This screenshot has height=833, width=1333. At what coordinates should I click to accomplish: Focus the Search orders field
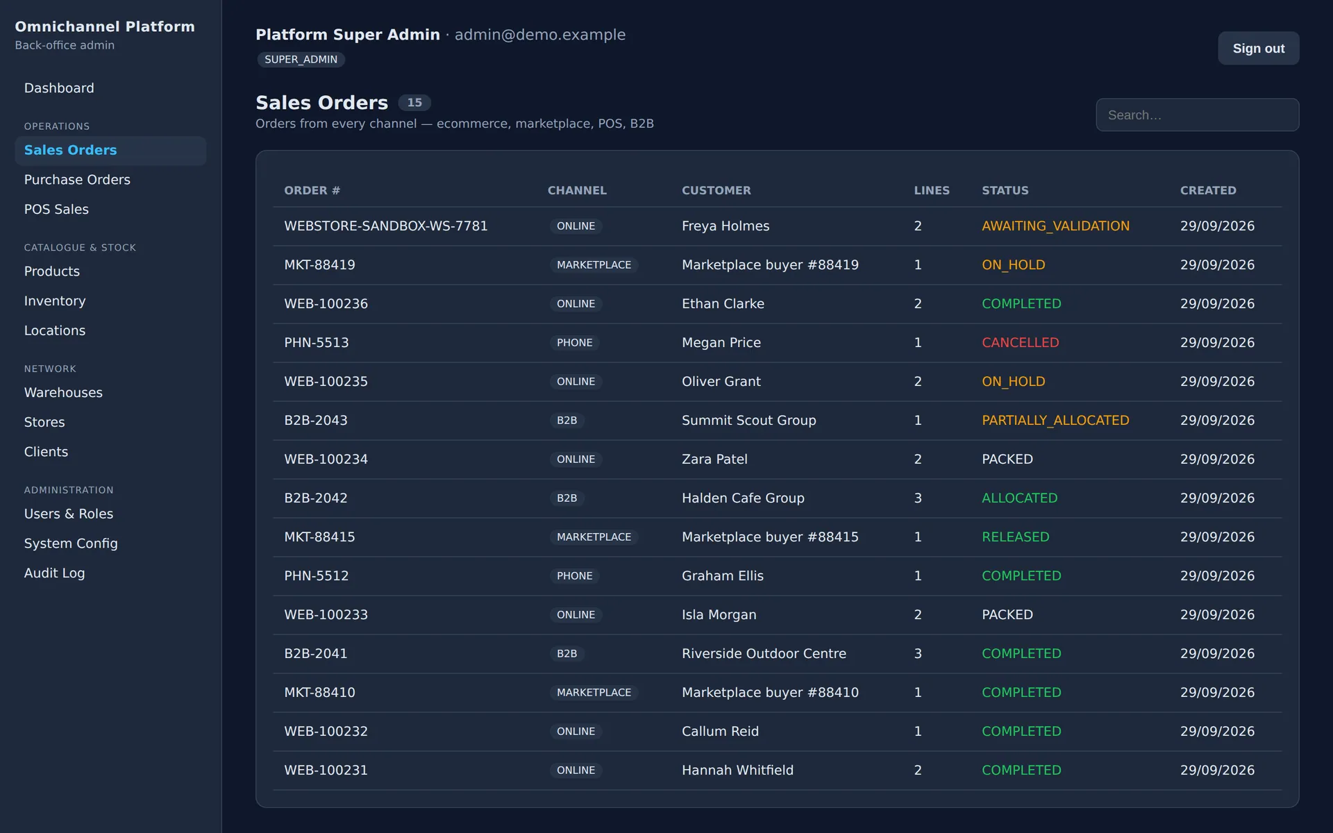coord(1197,115)
